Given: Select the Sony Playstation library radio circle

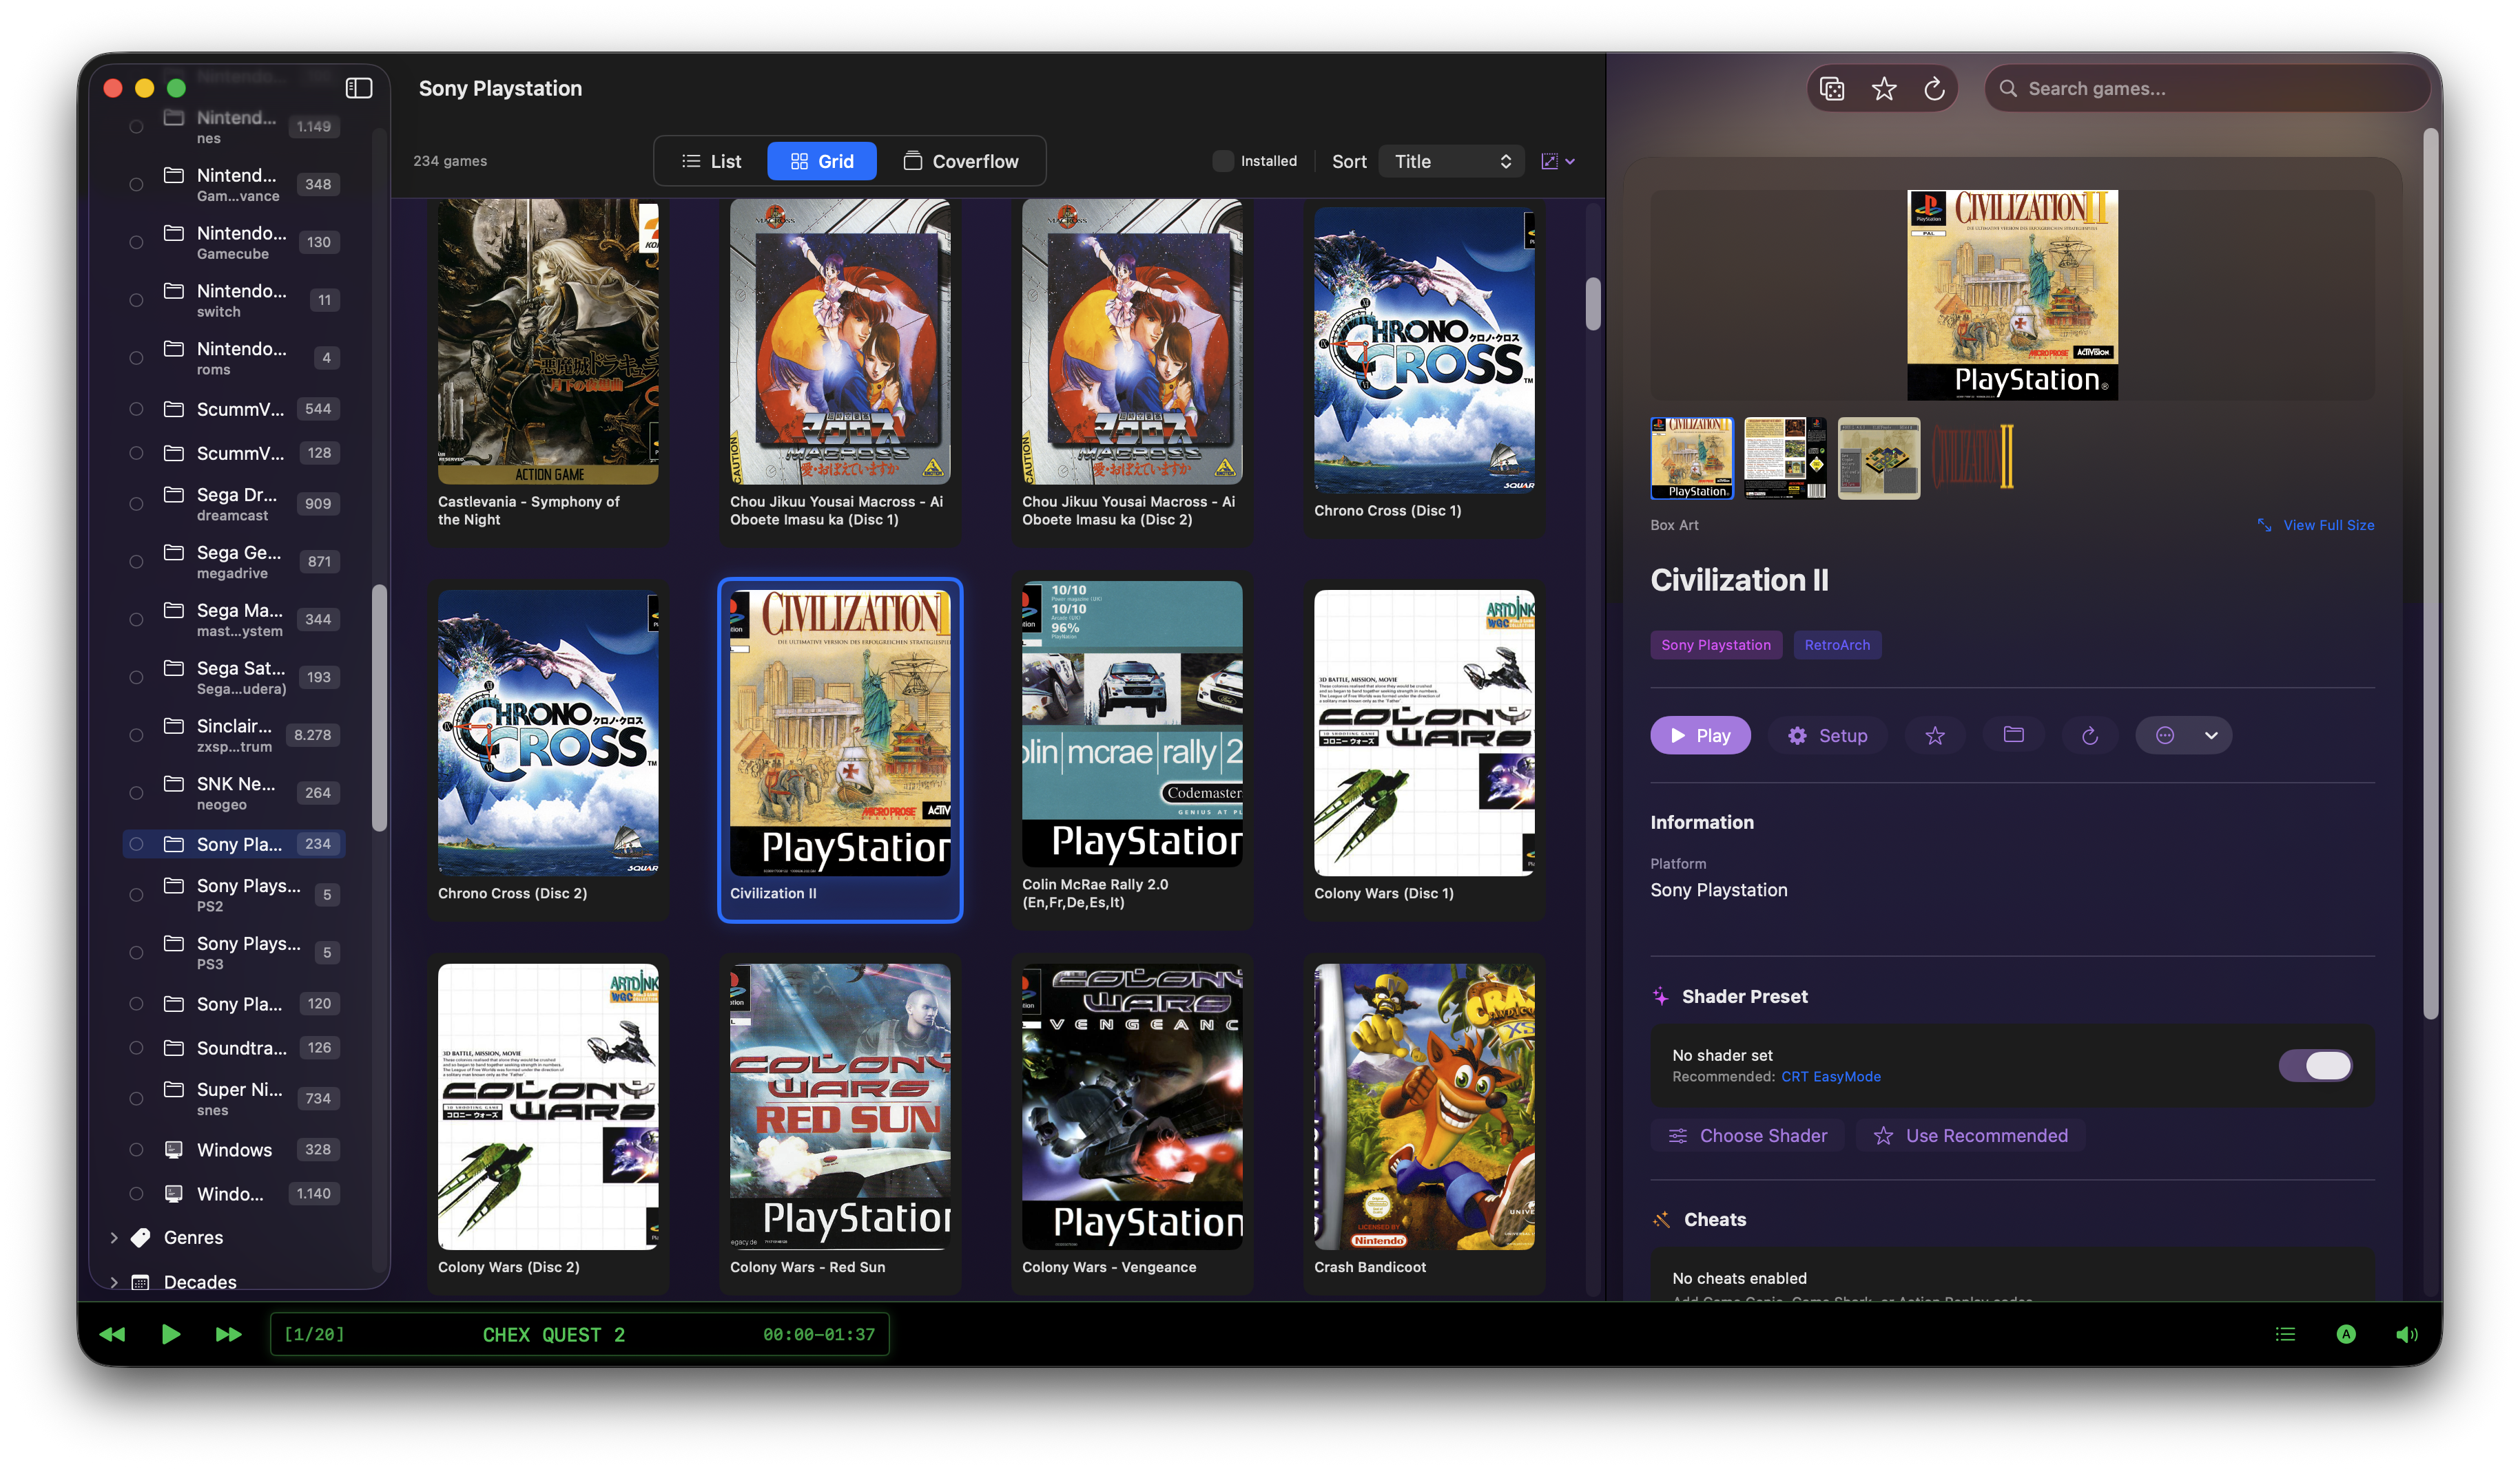Looking at the screenshot, I should coord(136,843).
